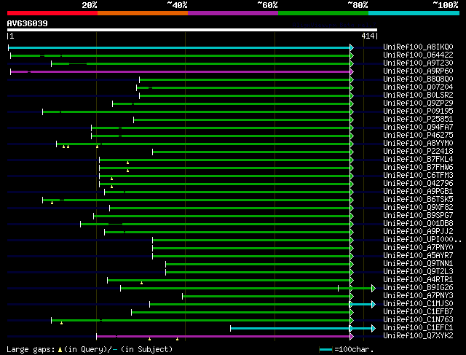Open hit UniRef100_A9RP60

(418, 71)
